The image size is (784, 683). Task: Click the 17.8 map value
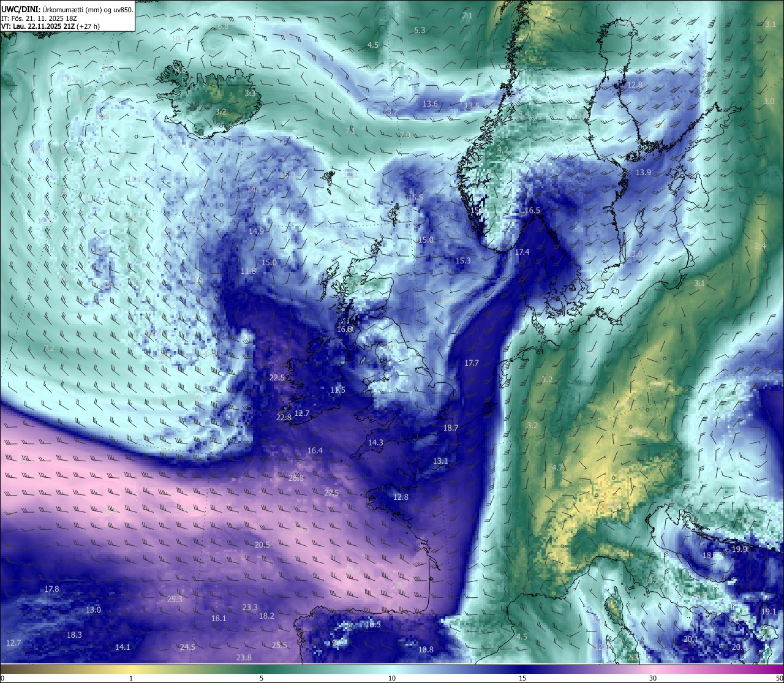[x=51, y=589]
